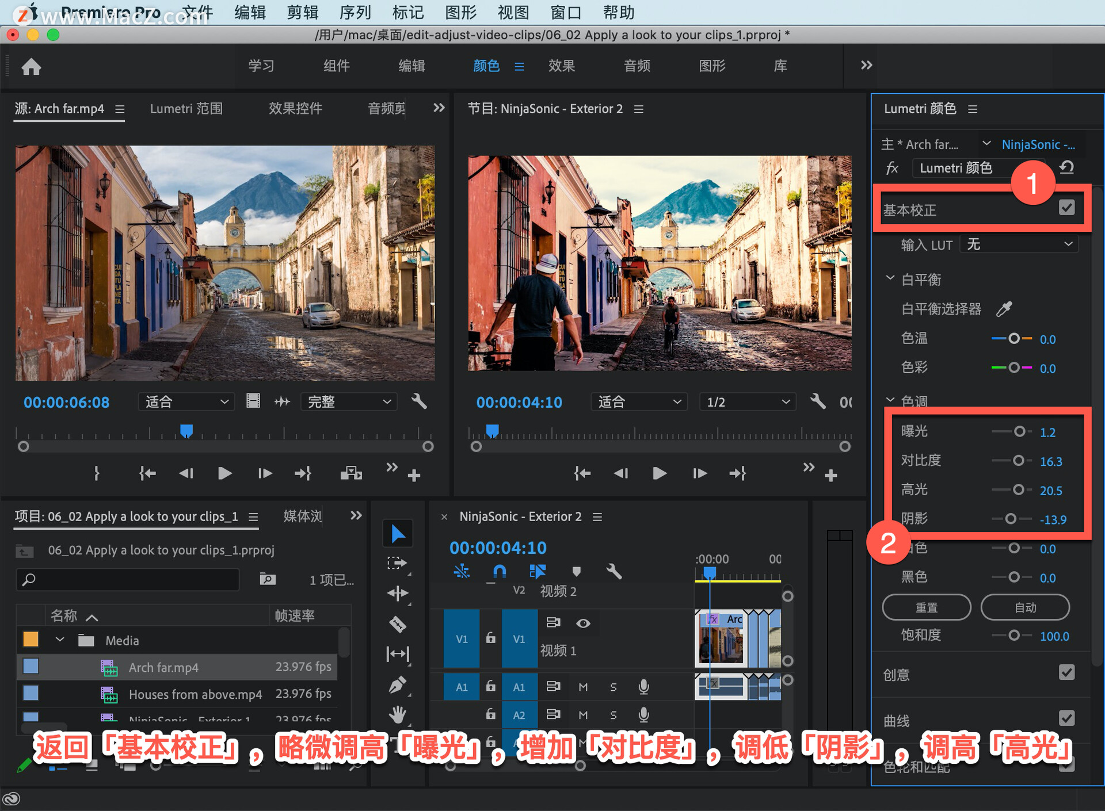Add a marker in the timeline
The height and width of the screenshot is (811, 1105).
pyautogui.click(x=576, y=571)
